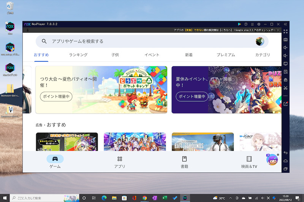This screenshot has width=304, height=202.
Task: Switch to the ランキング tab
Action: point(78,55)
